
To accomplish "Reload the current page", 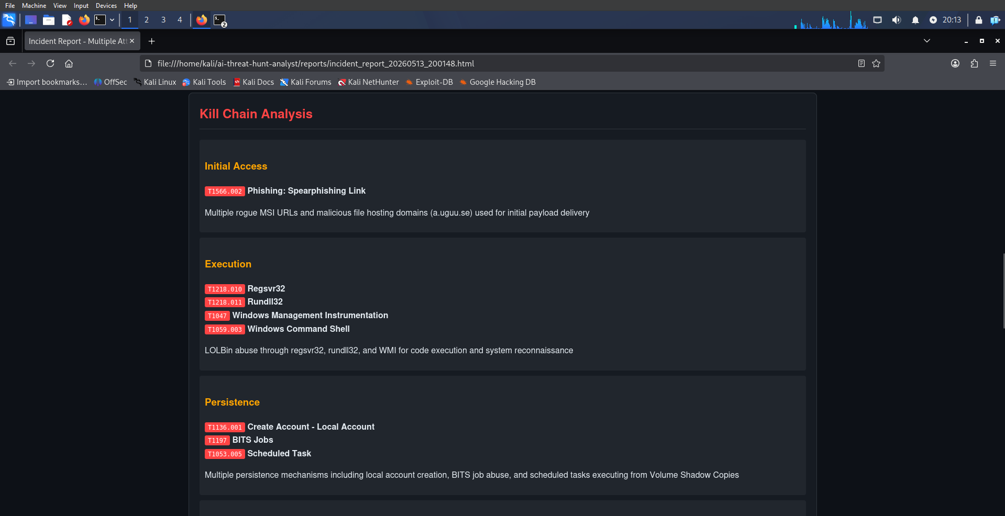I will (x=50, y=63).
